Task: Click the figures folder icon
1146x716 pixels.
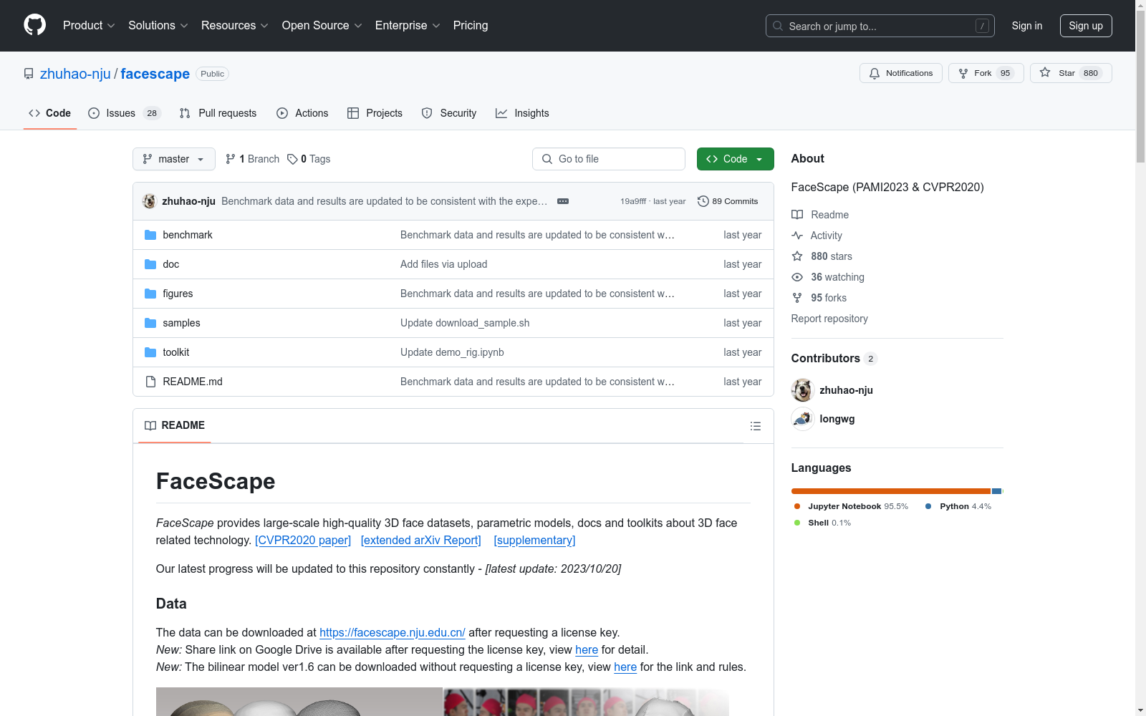Action: click(x=150, y=294)
